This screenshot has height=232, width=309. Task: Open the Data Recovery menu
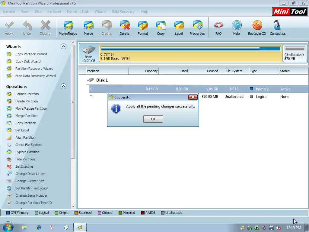pyautogui.click(x=123, y=11)
